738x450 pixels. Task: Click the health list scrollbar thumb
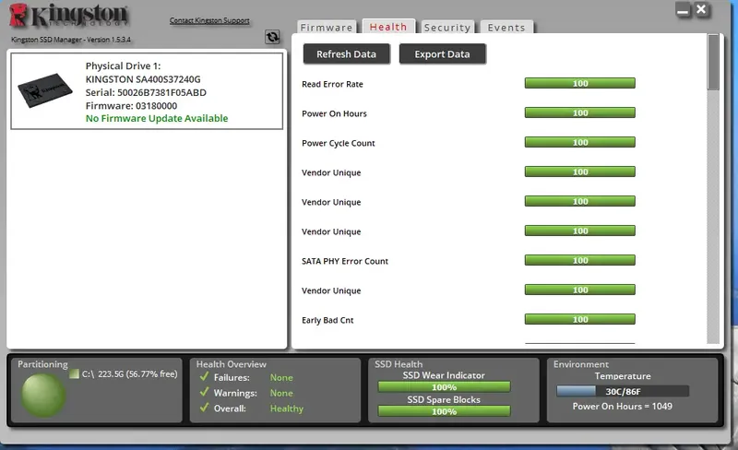pyautogui.click(x=713, y=62)
